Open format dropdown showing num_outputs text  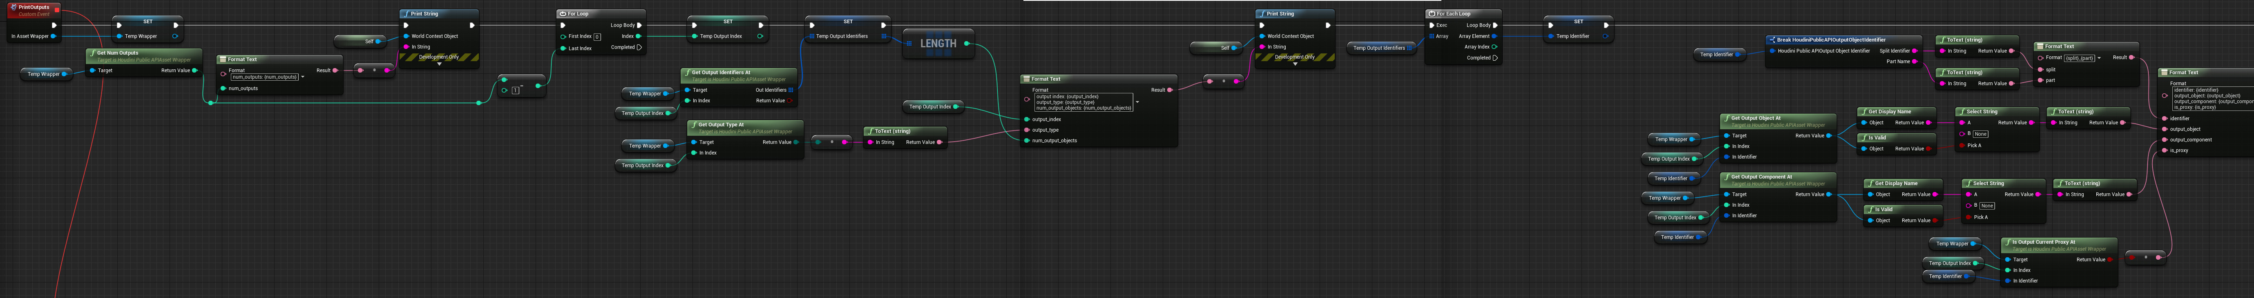pyautogui.click(x=302, y=77)
